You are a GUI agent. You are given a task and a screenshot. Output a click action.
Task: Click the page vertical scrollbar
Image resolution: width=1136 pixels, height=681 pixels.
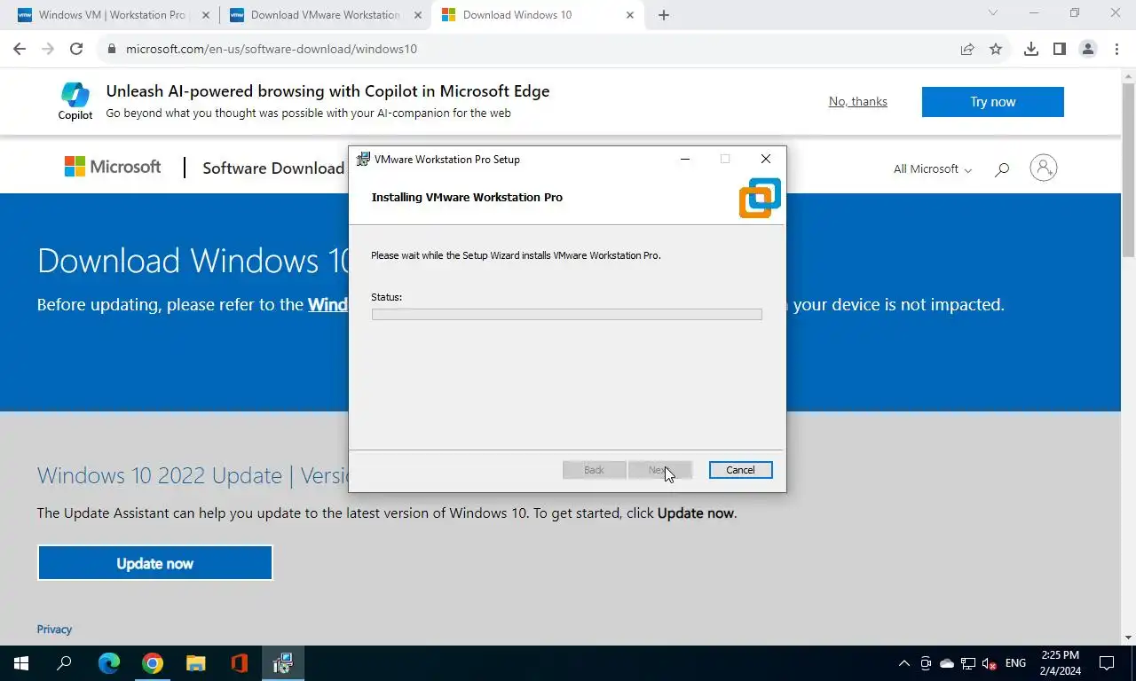1128,168
